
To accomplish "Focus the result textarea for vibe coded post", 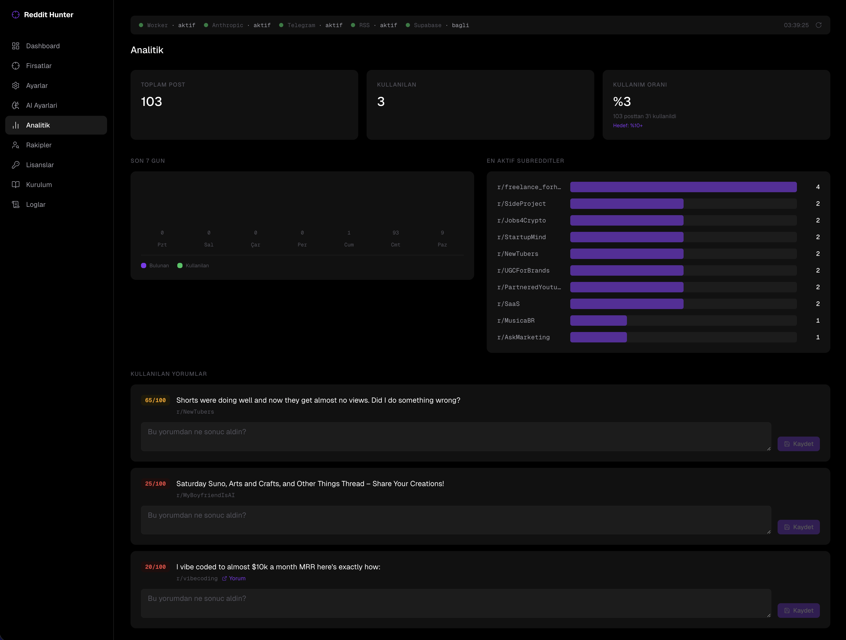I will 456,603.
